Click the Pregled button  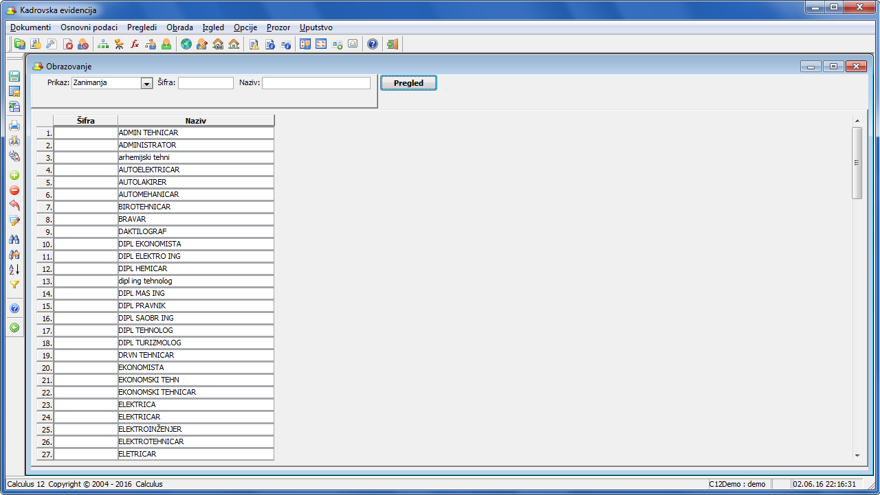[408, 83]
